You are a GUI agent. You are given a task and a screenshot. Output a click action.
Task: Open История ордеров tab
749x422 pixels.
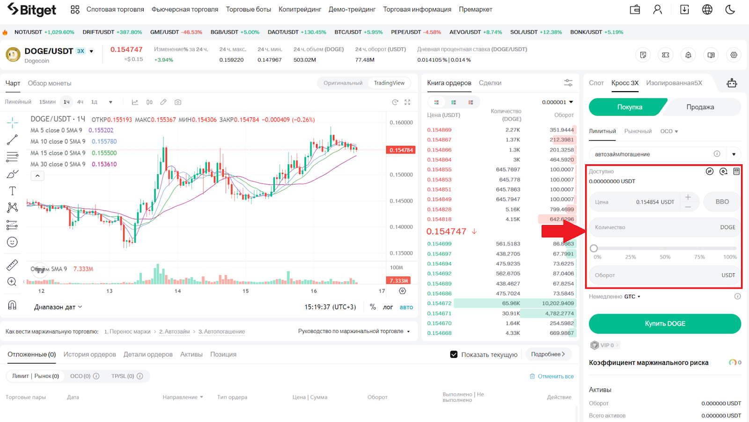(89, 354)
